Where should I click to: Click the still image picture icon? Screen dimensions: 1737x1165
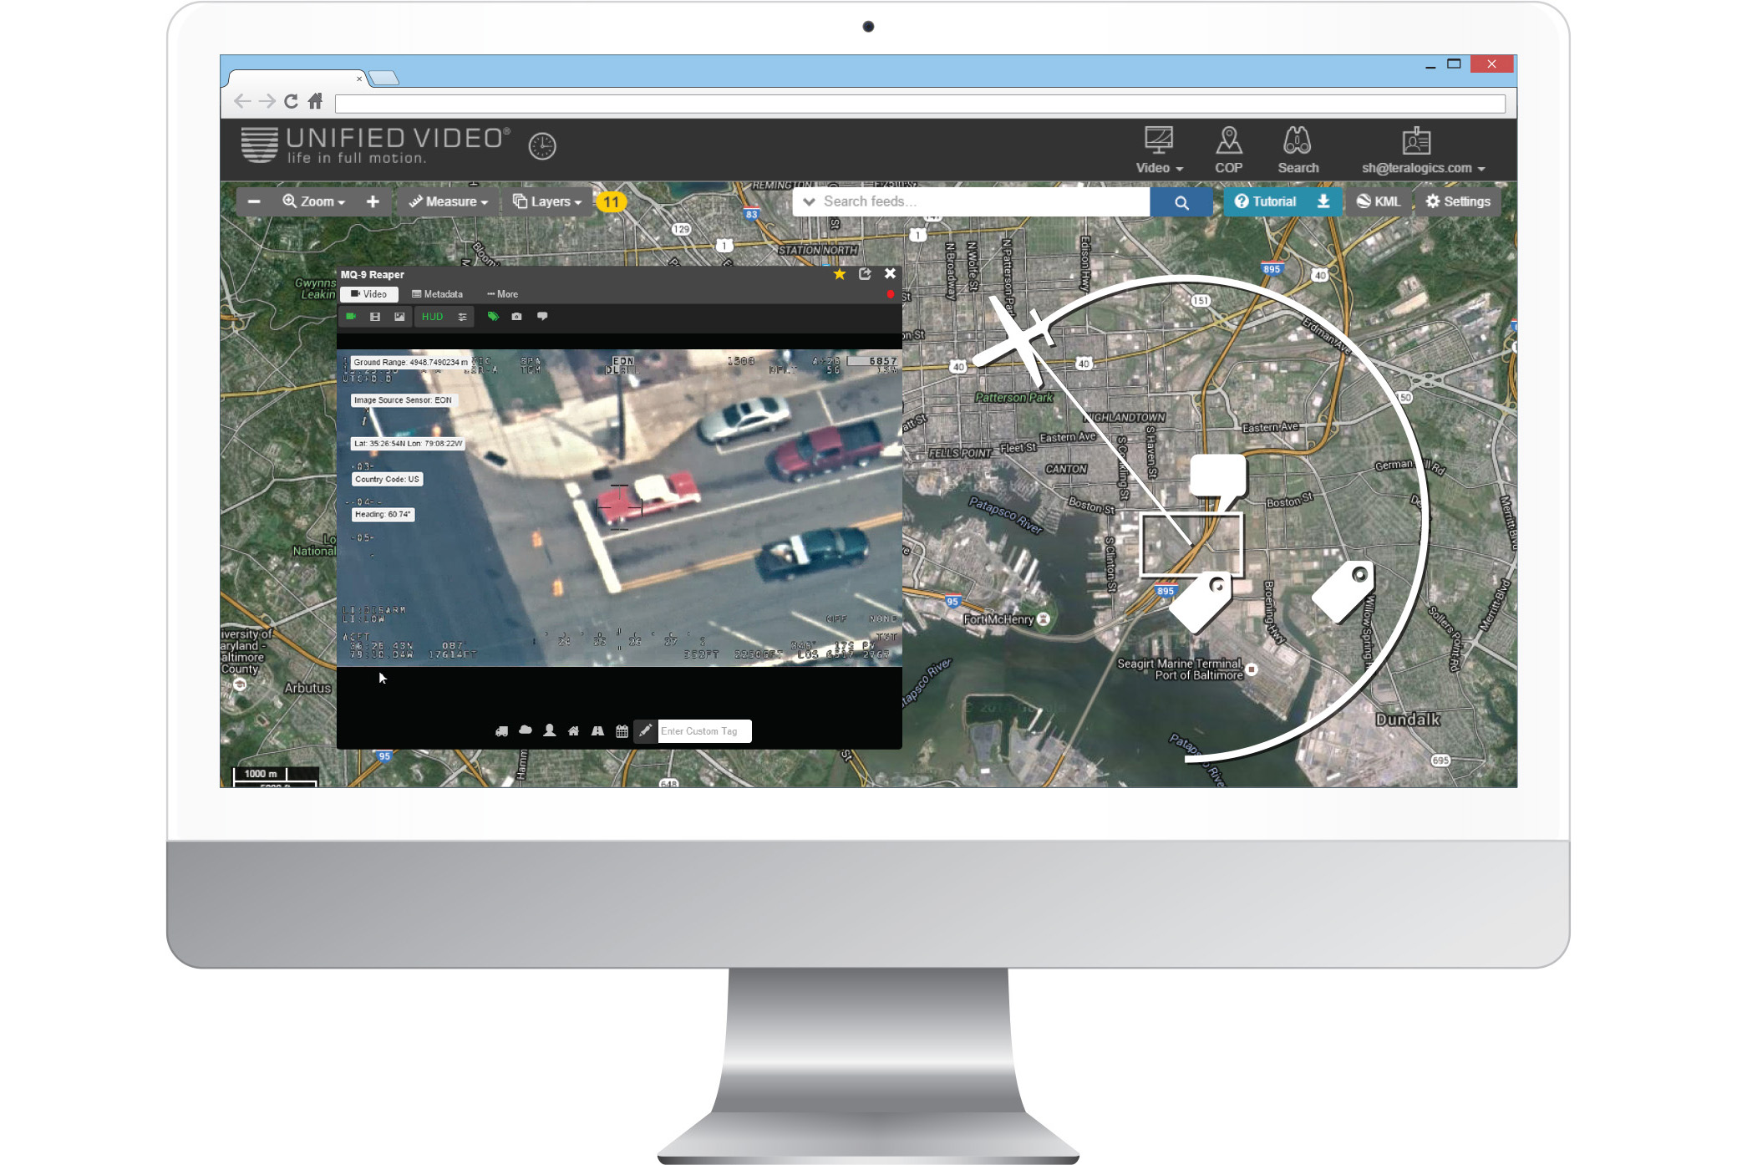click(399, 317)
